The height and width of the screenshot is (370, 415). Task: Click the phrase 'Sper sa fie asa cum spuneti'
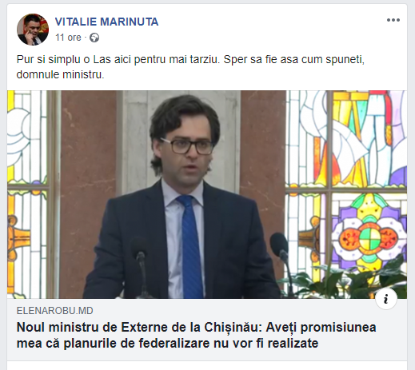tap(293, 59)
